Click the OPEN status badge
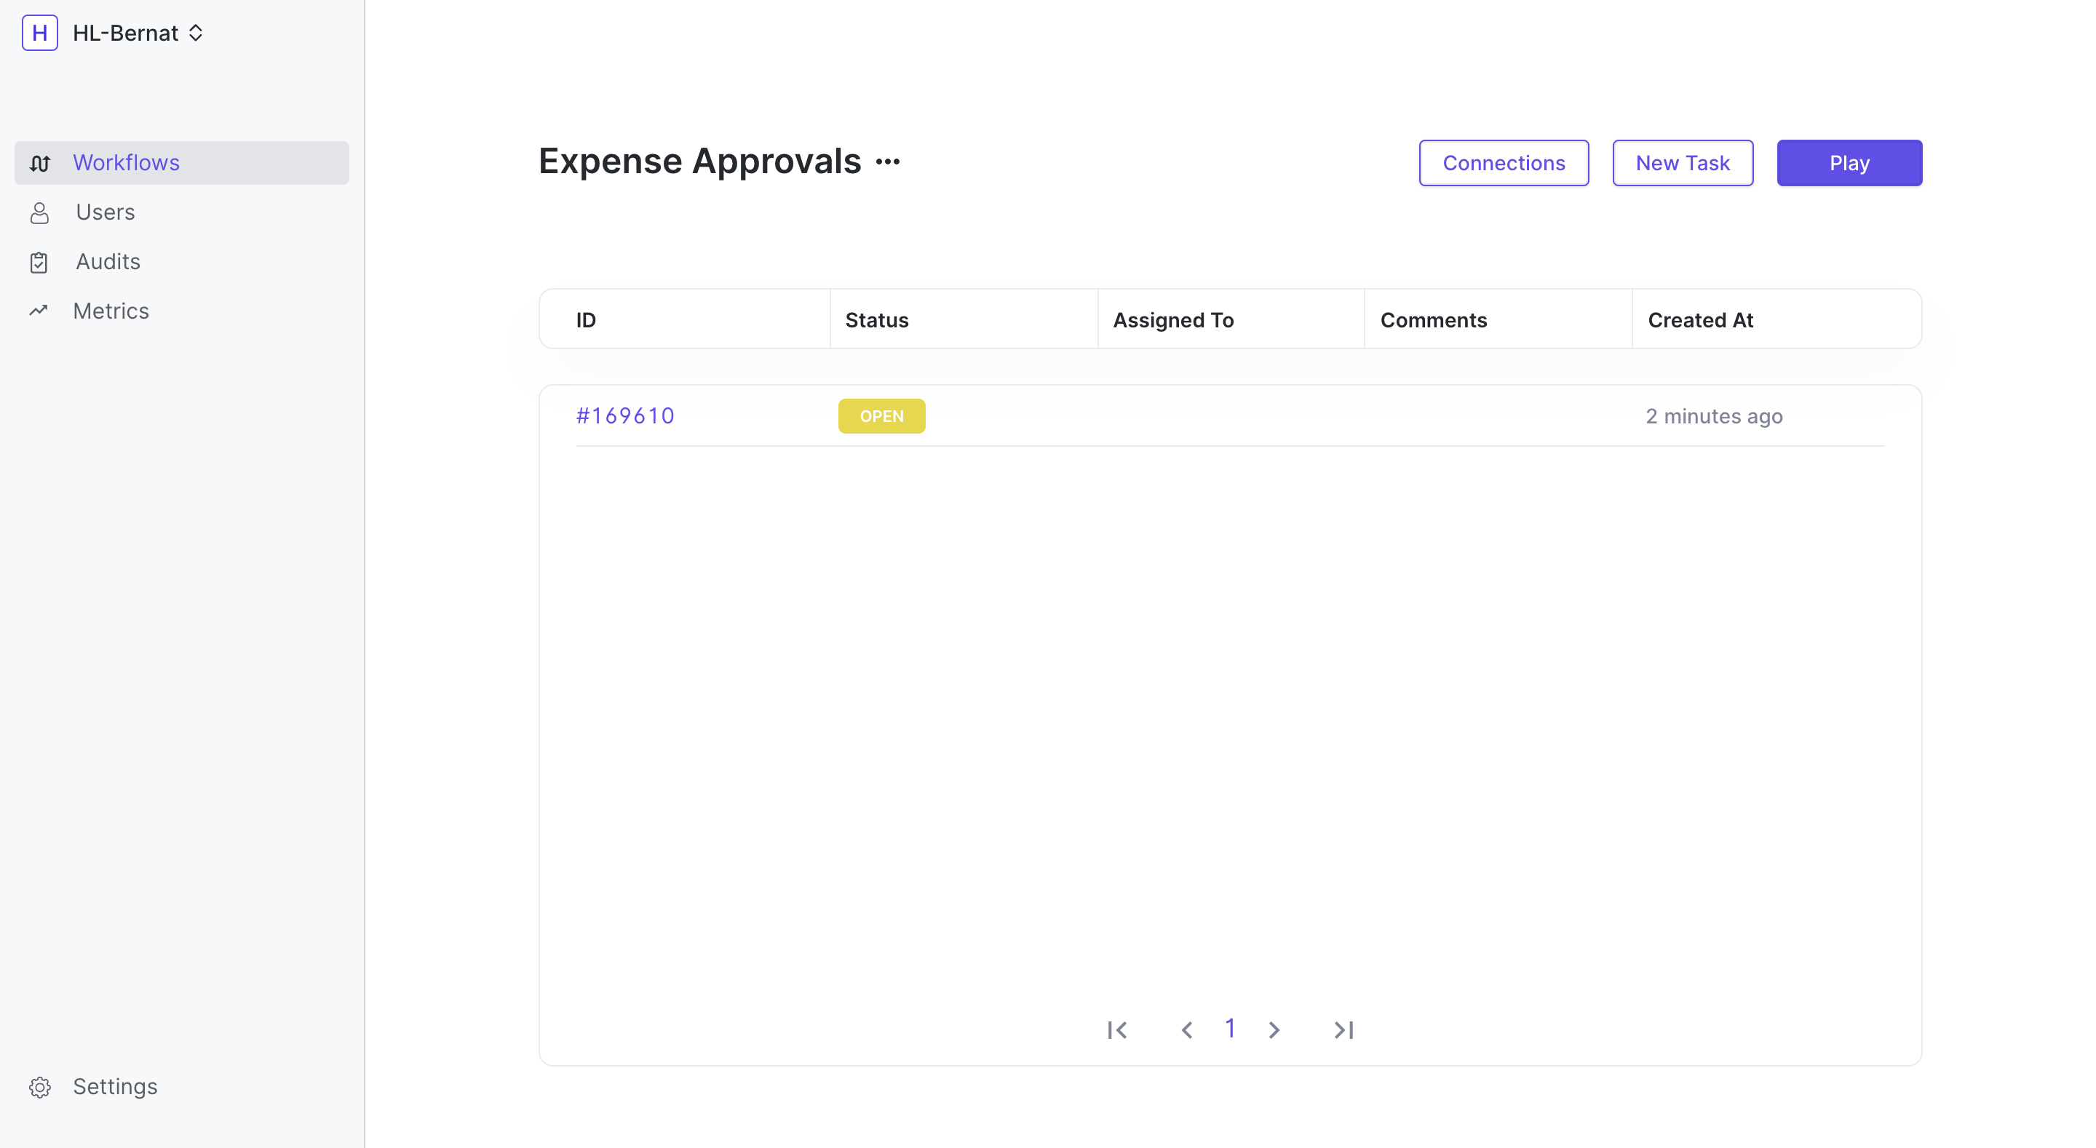The height and width of the screenshot is (1148, 2096). point(881,417)
